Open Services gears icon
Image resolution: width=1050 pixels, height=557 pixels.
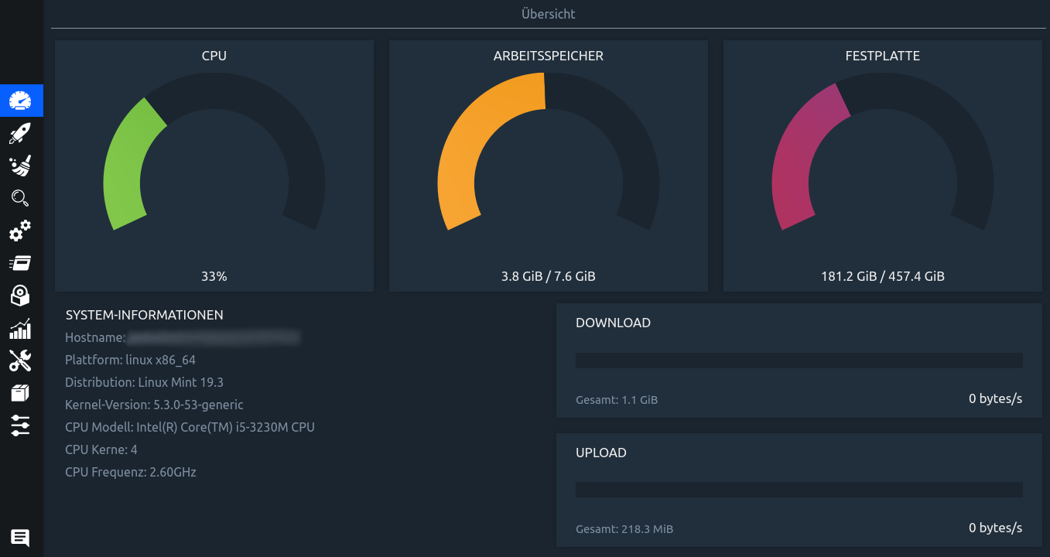click(x=21, y=231)
